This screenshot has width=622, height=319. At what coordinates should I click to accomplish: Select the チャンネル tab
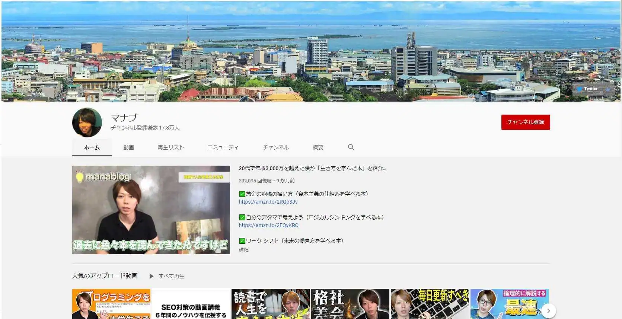pos(275,147)
